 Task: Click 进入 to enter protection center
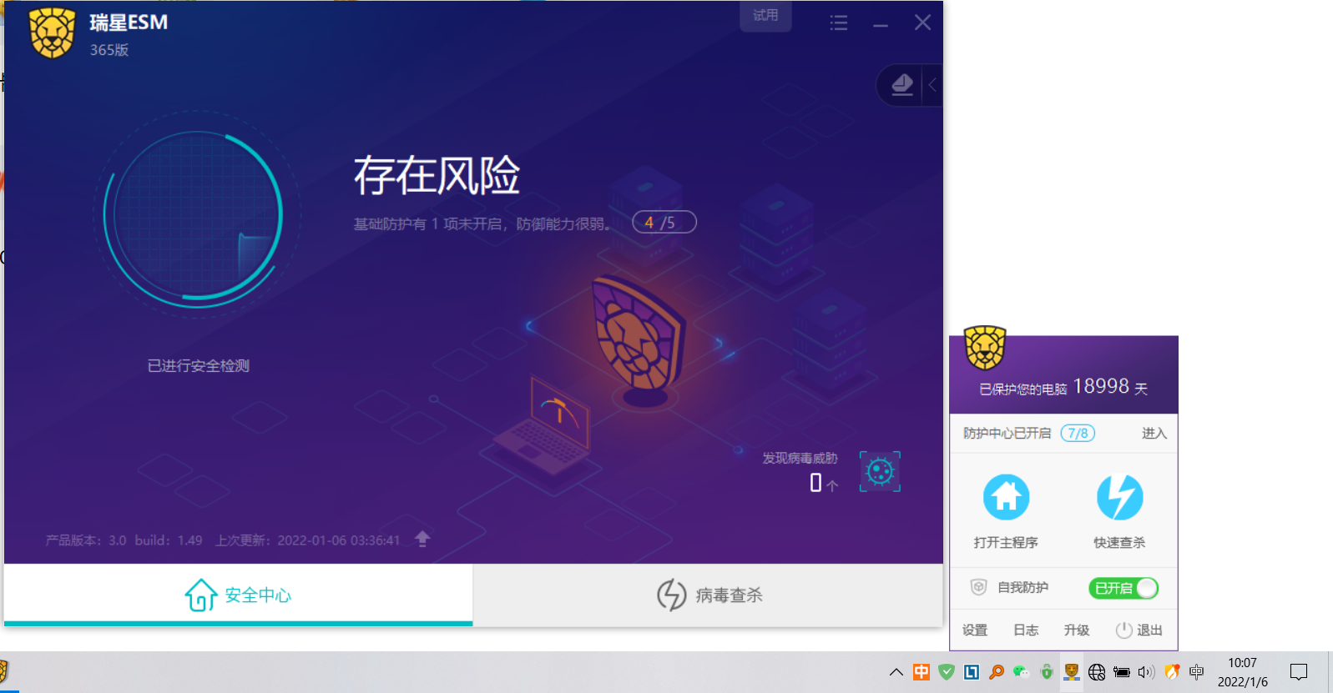click(1154, 434)
